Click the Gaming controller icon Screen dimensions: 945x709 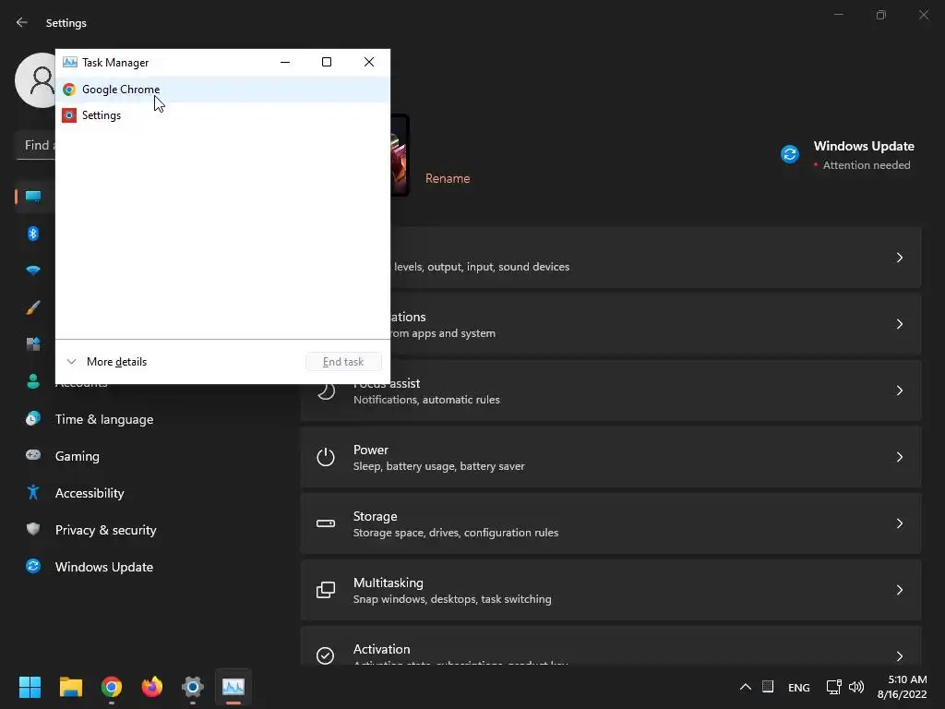33,455
